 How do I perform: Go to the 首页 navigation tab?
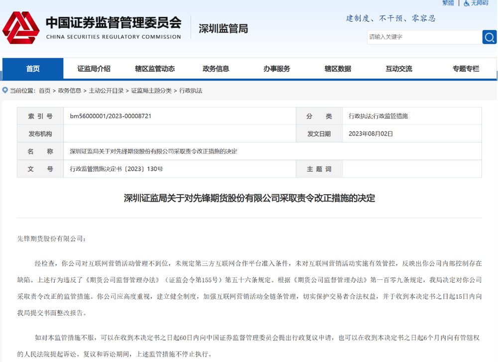click(33, 69)
